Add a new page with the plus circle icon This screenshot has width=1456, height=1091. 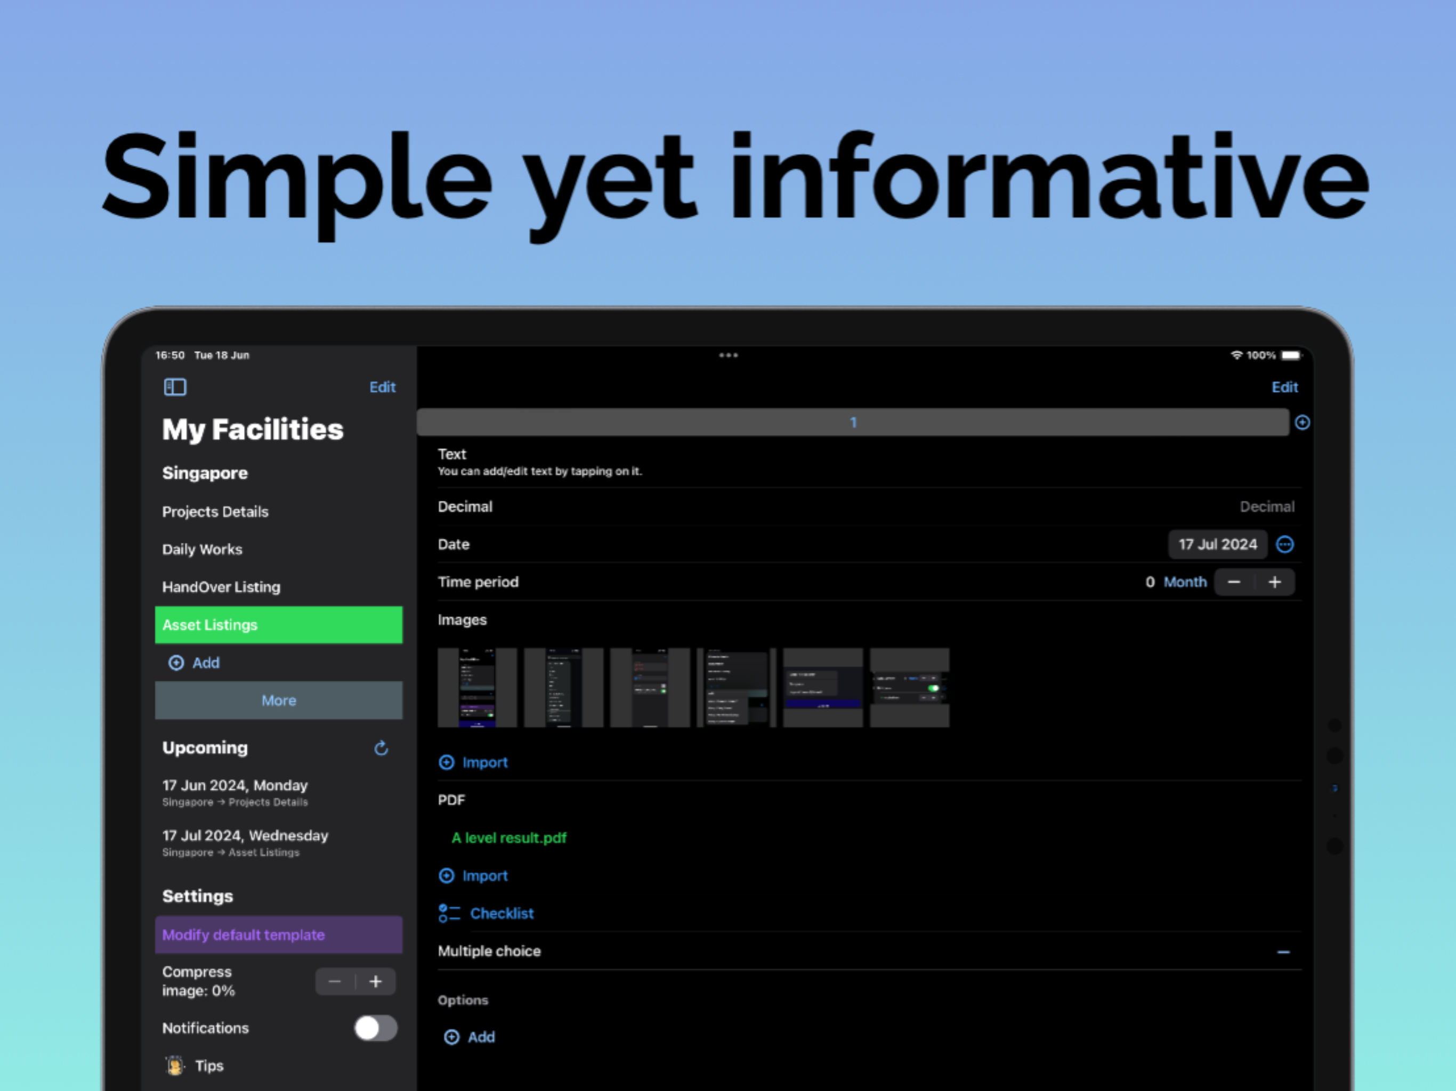click(1302, 422)
